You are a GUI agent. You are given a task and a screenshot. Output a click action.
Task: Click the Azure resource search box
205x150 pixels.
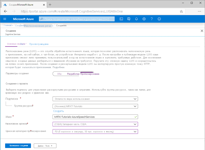pos(77,19)
